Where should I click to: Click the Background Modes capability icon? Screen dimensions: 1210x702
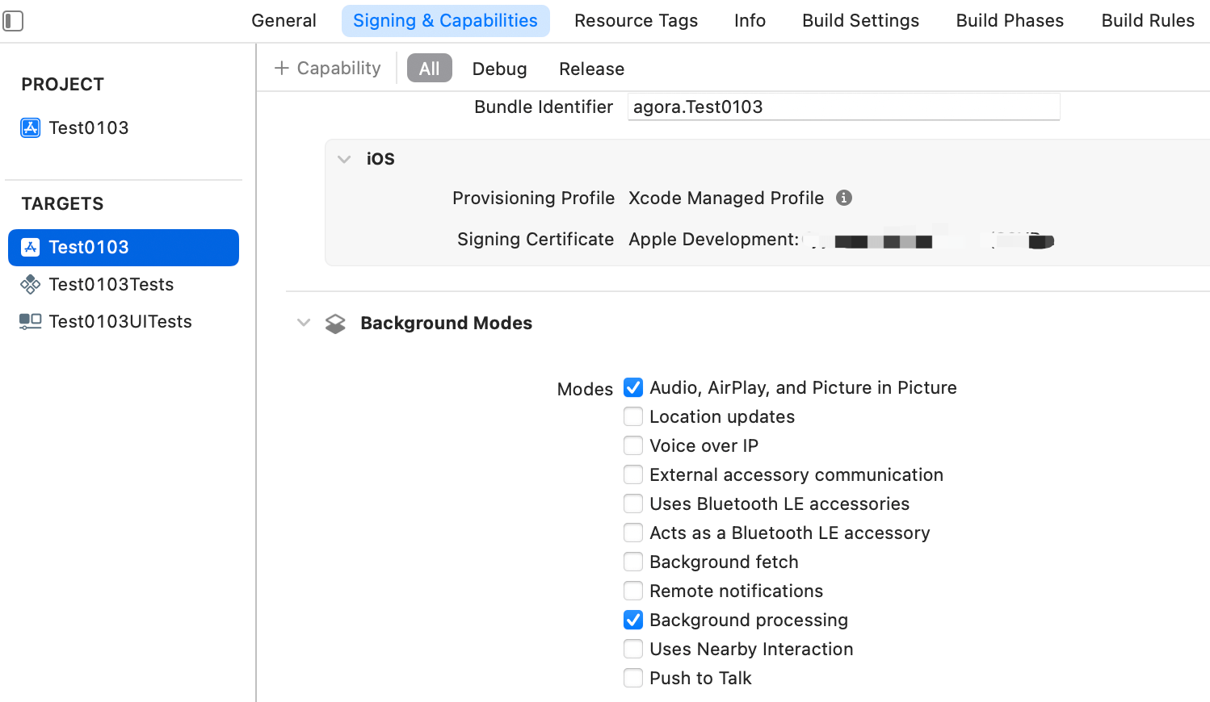tap(335, 324)
